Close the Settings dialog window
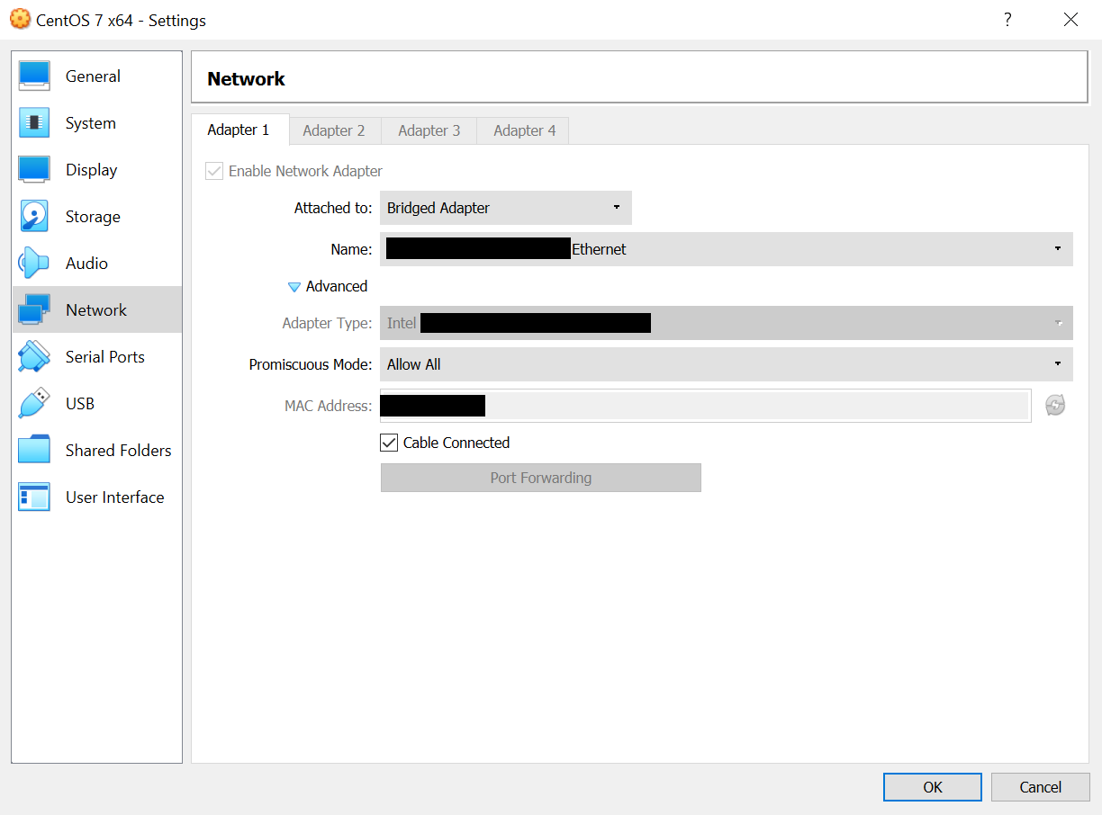This screenshot has width=1102, height=815. click(1070, 19)
